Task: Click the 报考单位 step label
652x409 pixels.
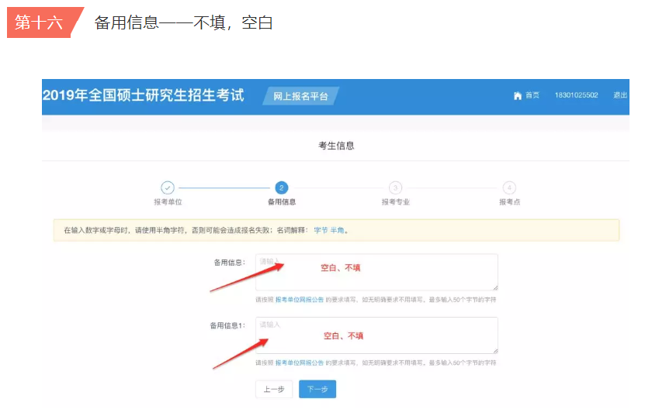Action: point(167,202)
